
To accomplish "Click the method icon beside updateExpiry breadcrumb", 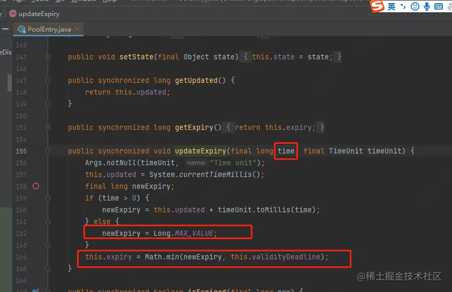I will (13, 13).
